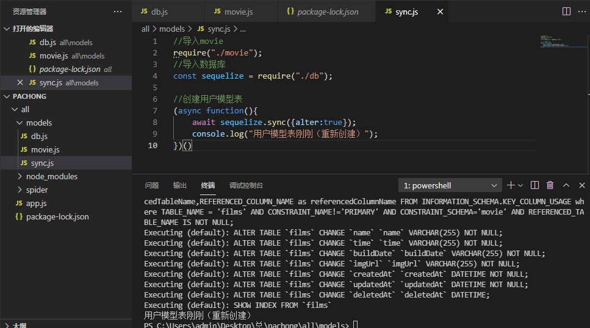Open the new terminal launch profile dropdown
Viewport: 590px width, 328px height.
click(521, 185)
